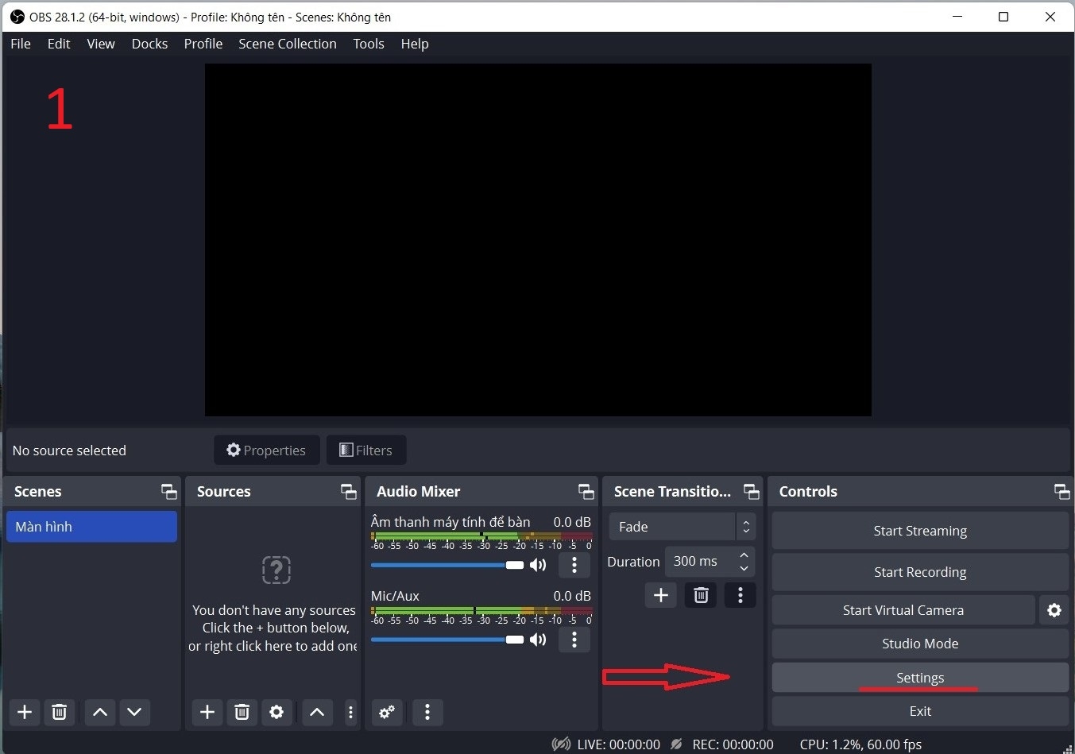Mute the Mic/Aux speaker icon
The image size is (1075, 754).
pos(539,640)
